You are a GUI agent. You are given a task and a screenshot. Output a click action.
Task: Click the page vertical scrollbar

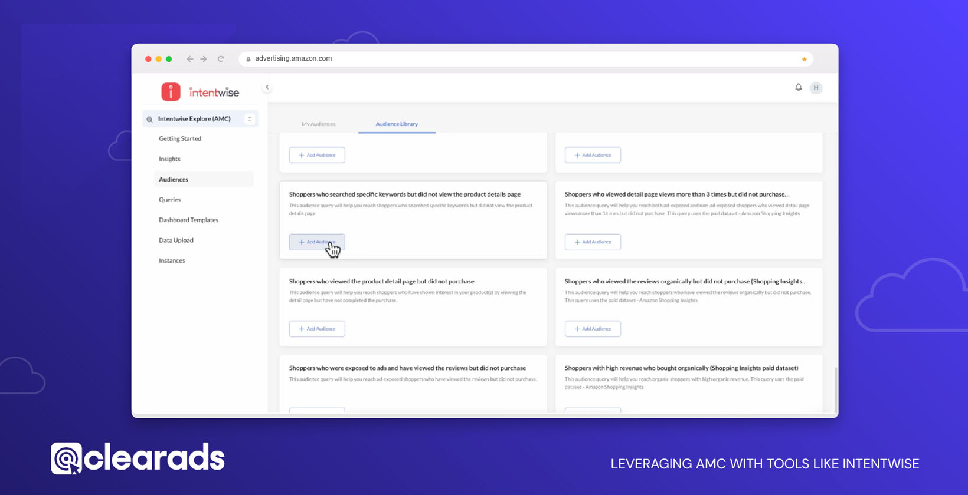point(835,389)
